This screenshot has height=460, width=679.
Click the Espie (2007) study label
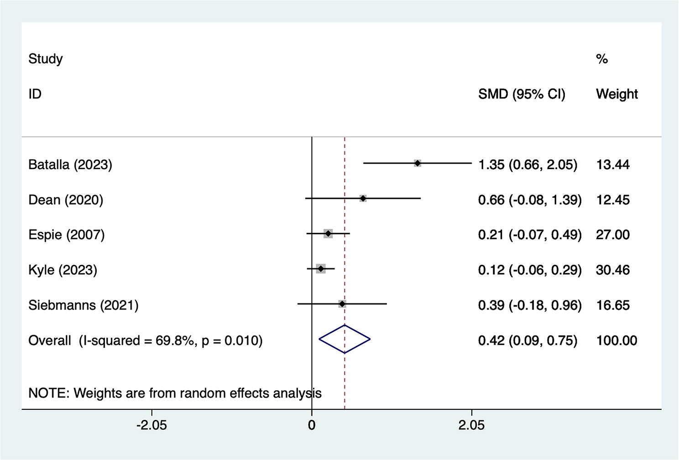pyautogui.click(x=67, y=235)
